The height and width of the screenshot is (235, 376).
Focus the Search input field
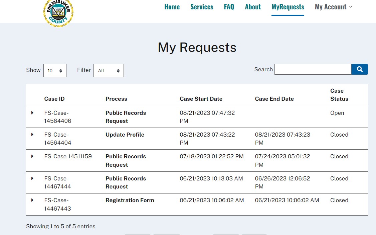[x=313, y=69]
